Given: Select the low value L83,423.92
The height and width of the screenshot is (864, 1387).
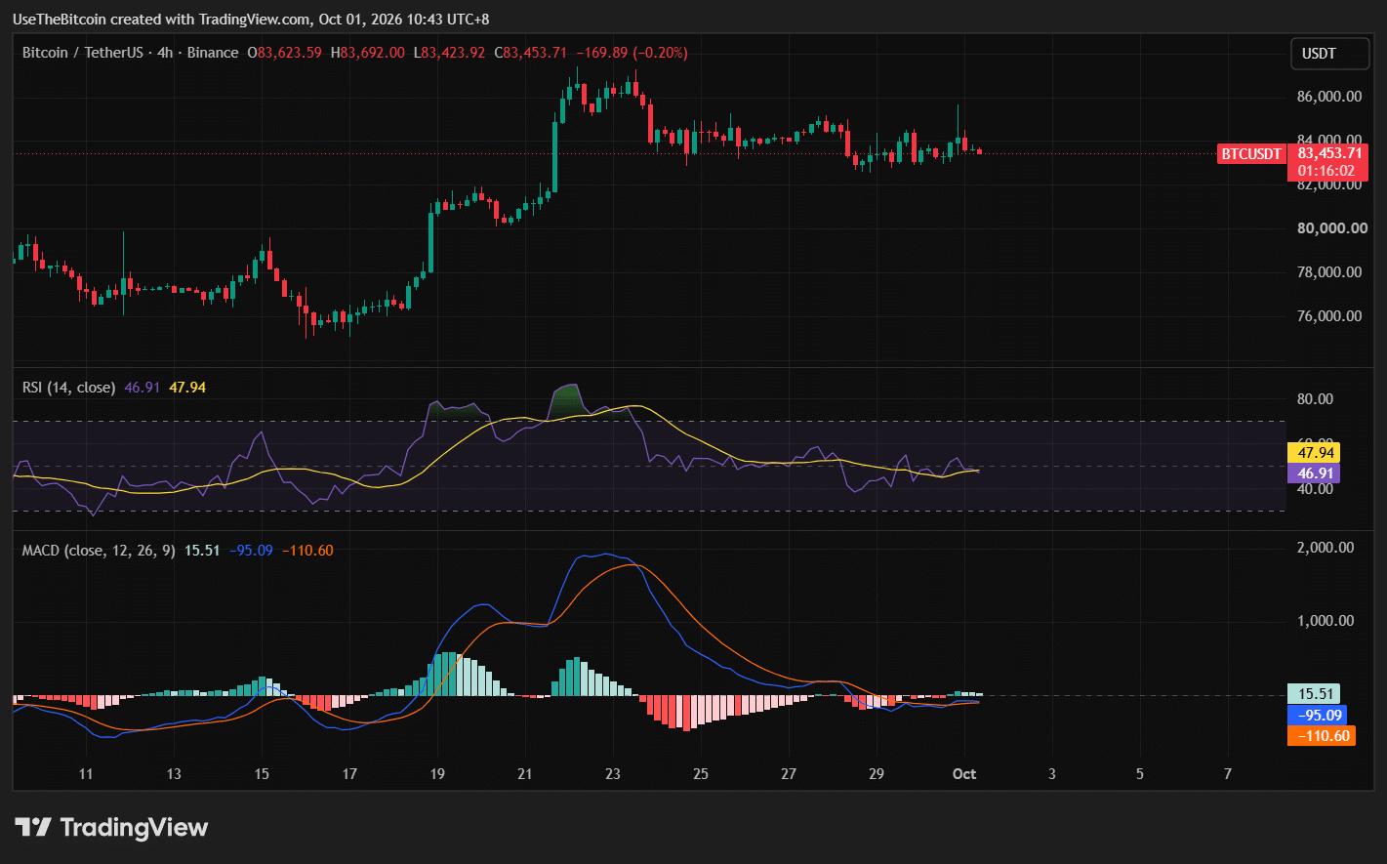Looking at the screenshot, I should click(x=449, y=53).
